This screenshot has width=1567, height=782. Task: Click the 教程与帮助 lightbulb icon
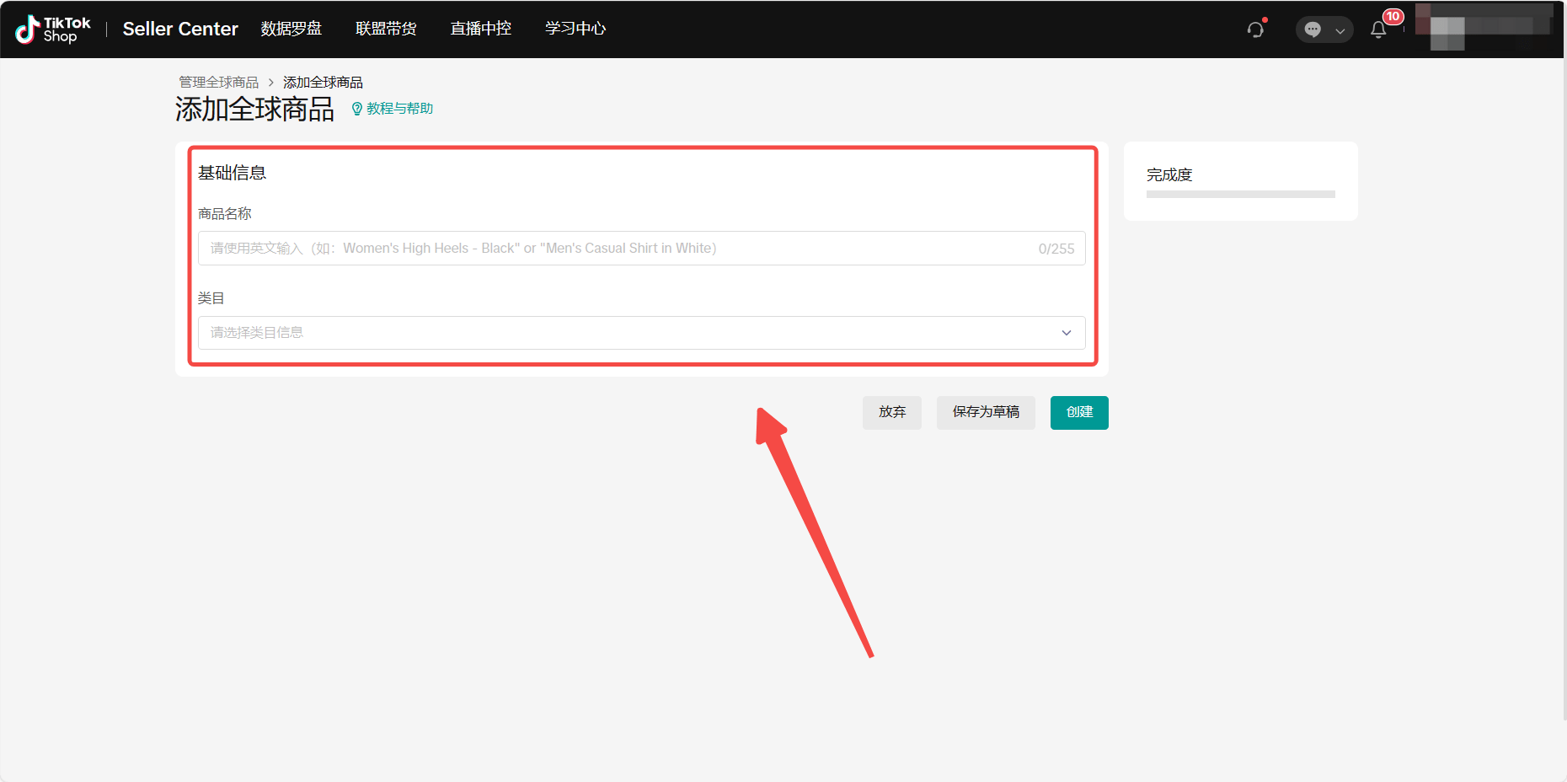(356, 109)
